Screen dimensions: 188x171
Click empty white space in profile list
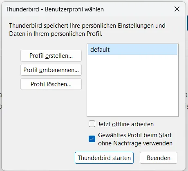coord(132,85)
